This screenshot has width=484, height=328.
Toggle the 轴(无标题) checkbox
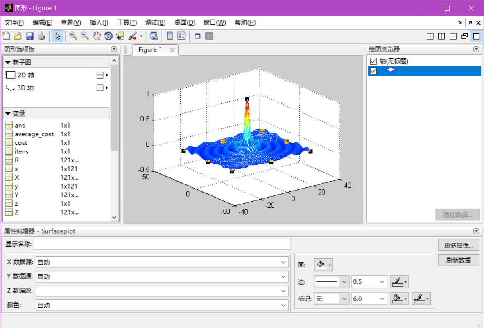374,61
